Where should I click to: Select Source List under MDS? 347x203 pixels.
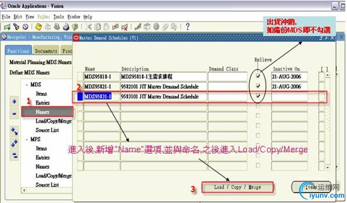click(x=47, y=130)
